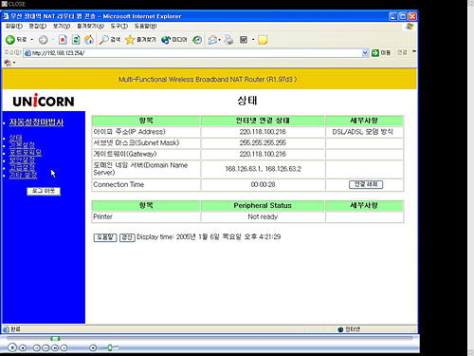Click the video seek bar green handle
The width and height of the screenshot is (474, 356).
[55, 339]
